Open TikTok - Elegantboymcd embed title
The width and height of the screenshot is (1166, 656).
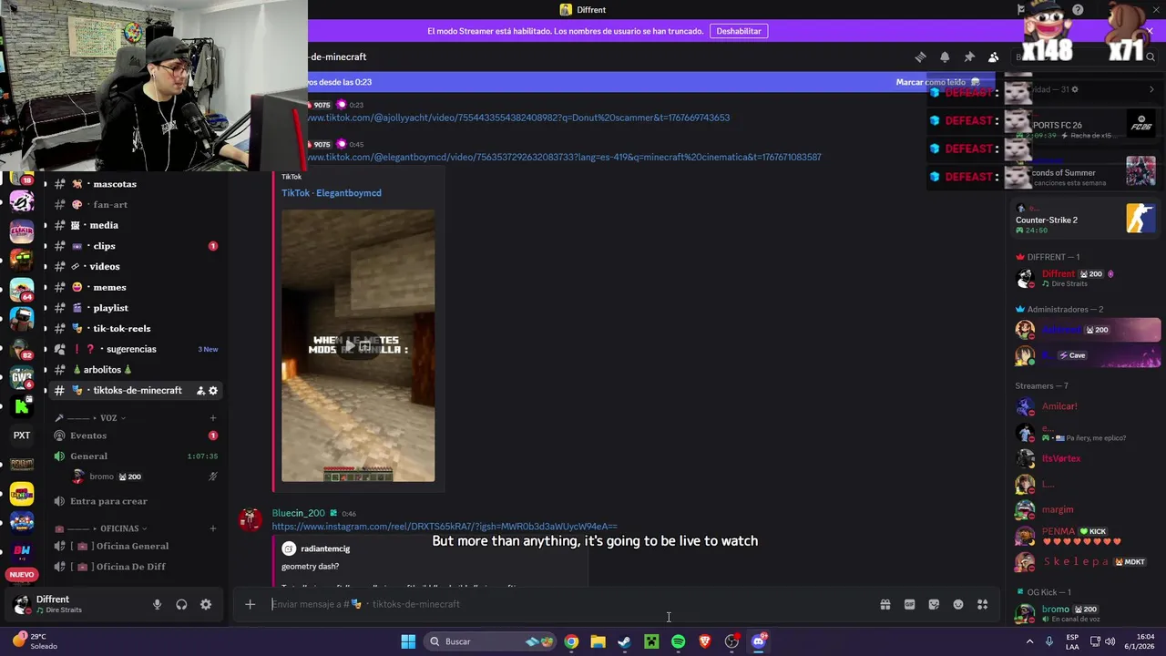pyautogui.click(x=332, y=193)
